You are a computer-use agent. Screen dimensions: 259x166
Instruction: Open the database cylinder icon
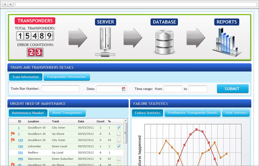(164, 42)
